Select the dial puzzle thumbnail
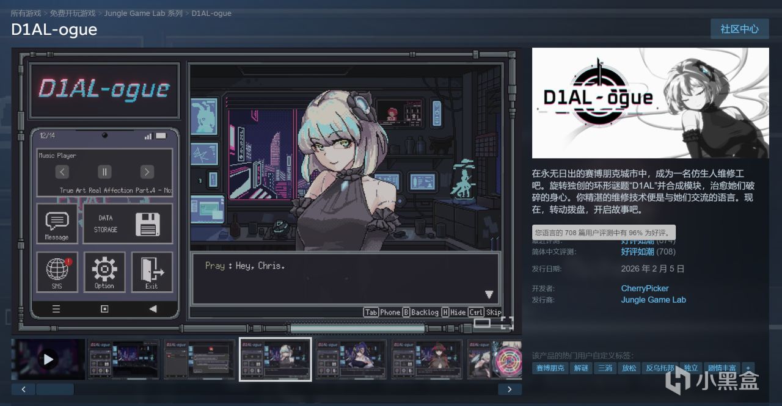 pyautogui.click(x=494, y=360)
